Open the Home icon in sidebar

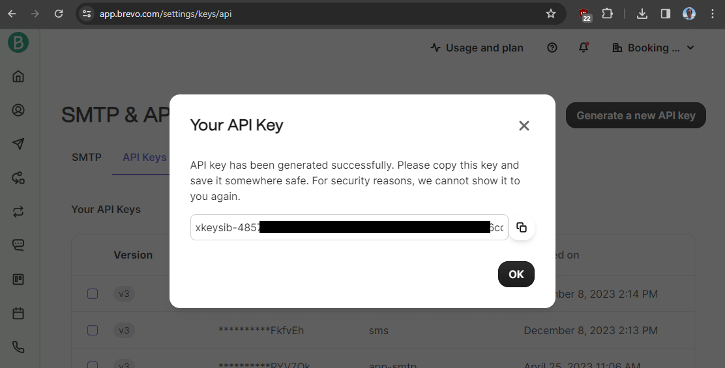click(18, 76)
